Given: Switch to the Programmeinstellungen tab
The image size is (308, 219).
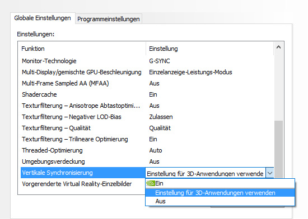Looking at the screenshot, I should tap(109, 19).
